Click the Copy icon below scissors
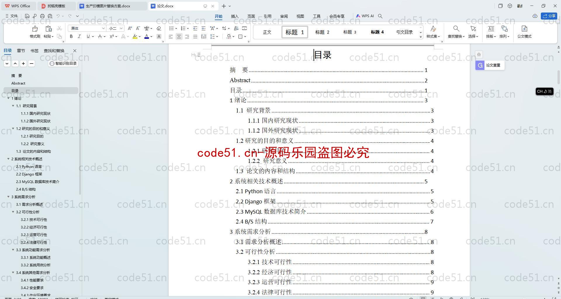Image resolution: width=561 pixels, height=299 pixels. (x=59, y=36)
